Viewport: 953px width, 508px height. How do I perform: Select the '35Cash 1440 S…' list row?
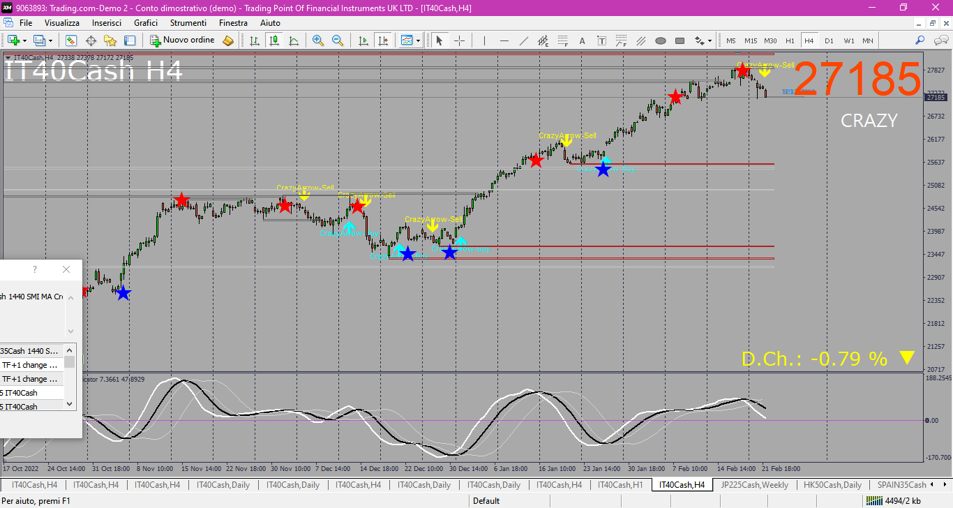(x=31, y=351)
